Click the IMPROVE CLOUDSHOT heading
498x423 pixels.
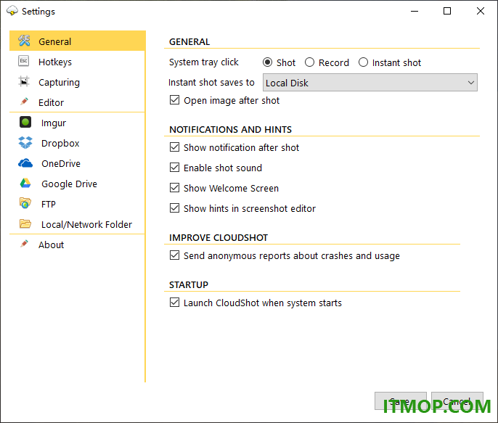coord(219,238)
